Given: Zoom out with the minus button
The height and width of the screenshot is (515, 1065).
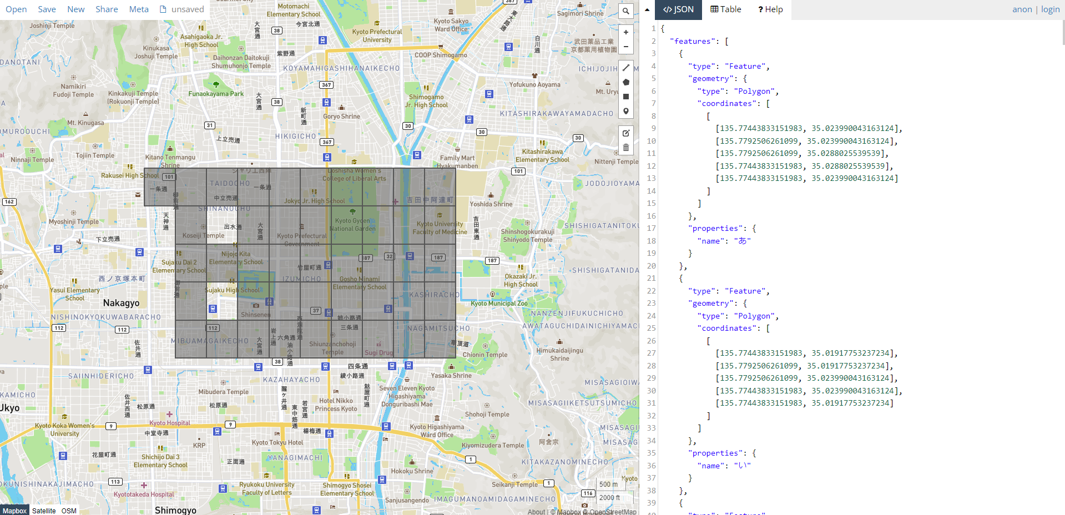Looking at the screenshot, I should [x=625, y=47].
